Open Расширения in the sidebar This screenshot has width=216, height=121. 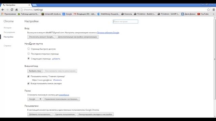pyautogui.click(x=9, y=32)
